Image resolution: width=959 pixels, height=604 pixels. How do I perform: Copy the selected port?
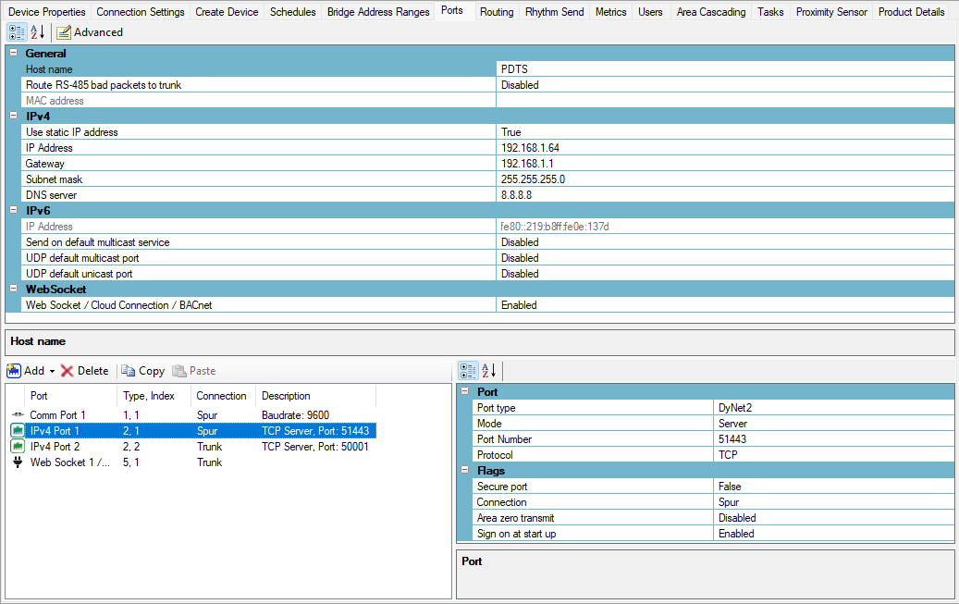coord(142,371)
